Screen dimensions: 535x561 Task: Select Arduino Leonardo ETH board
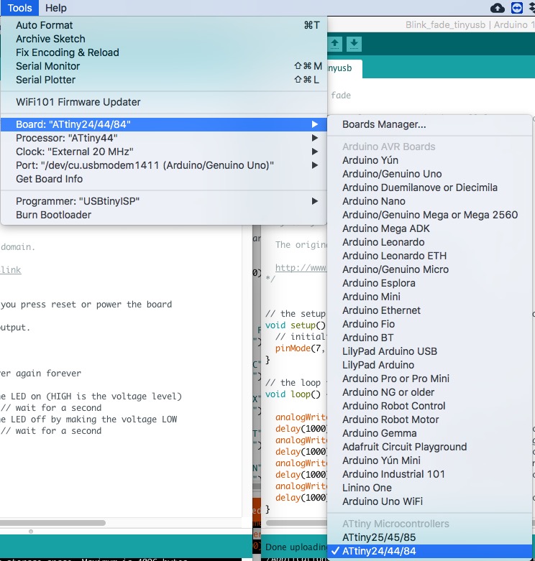(430, 256)
